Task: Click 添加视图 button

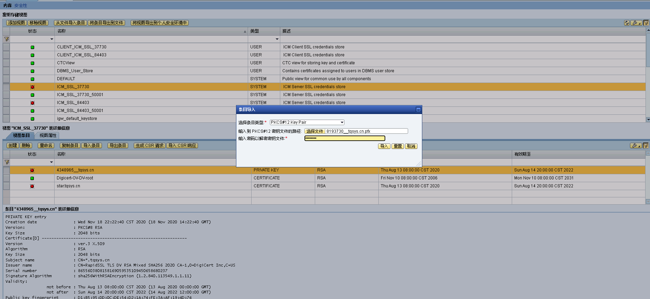Action: click(17, 23)
